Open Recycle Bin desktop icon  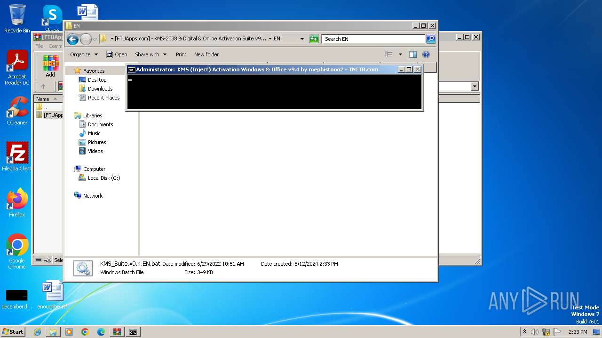click(x=17, y=19)
